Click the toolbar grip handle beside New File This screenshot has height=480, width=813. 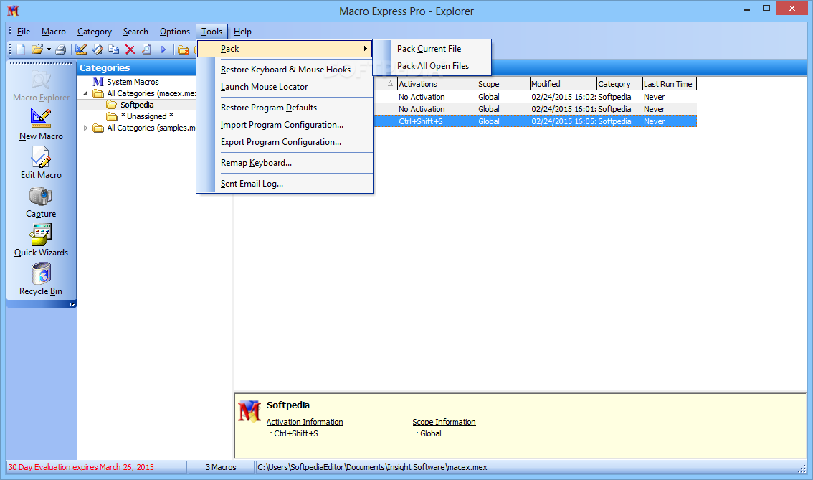click(10, 50)
